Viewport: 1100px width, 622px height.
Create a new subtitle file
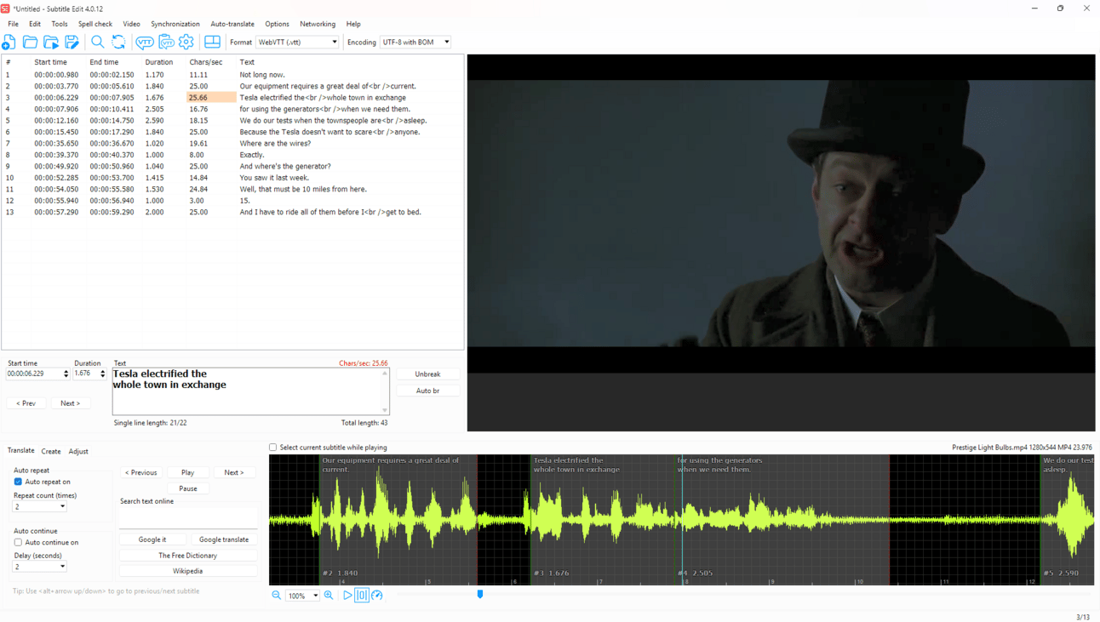[9, 42]
